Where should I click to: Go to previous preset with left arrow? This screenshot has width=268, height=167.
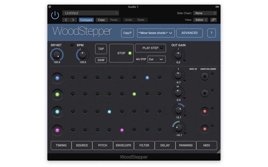point(66,20)
